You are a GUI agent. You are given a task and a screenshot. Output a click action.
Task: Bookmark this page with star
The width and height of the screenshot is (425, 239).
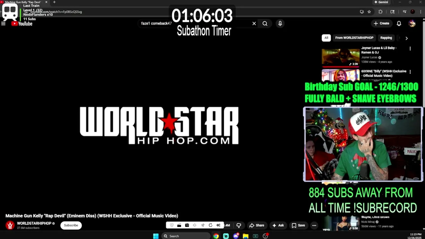coord(369,12)
